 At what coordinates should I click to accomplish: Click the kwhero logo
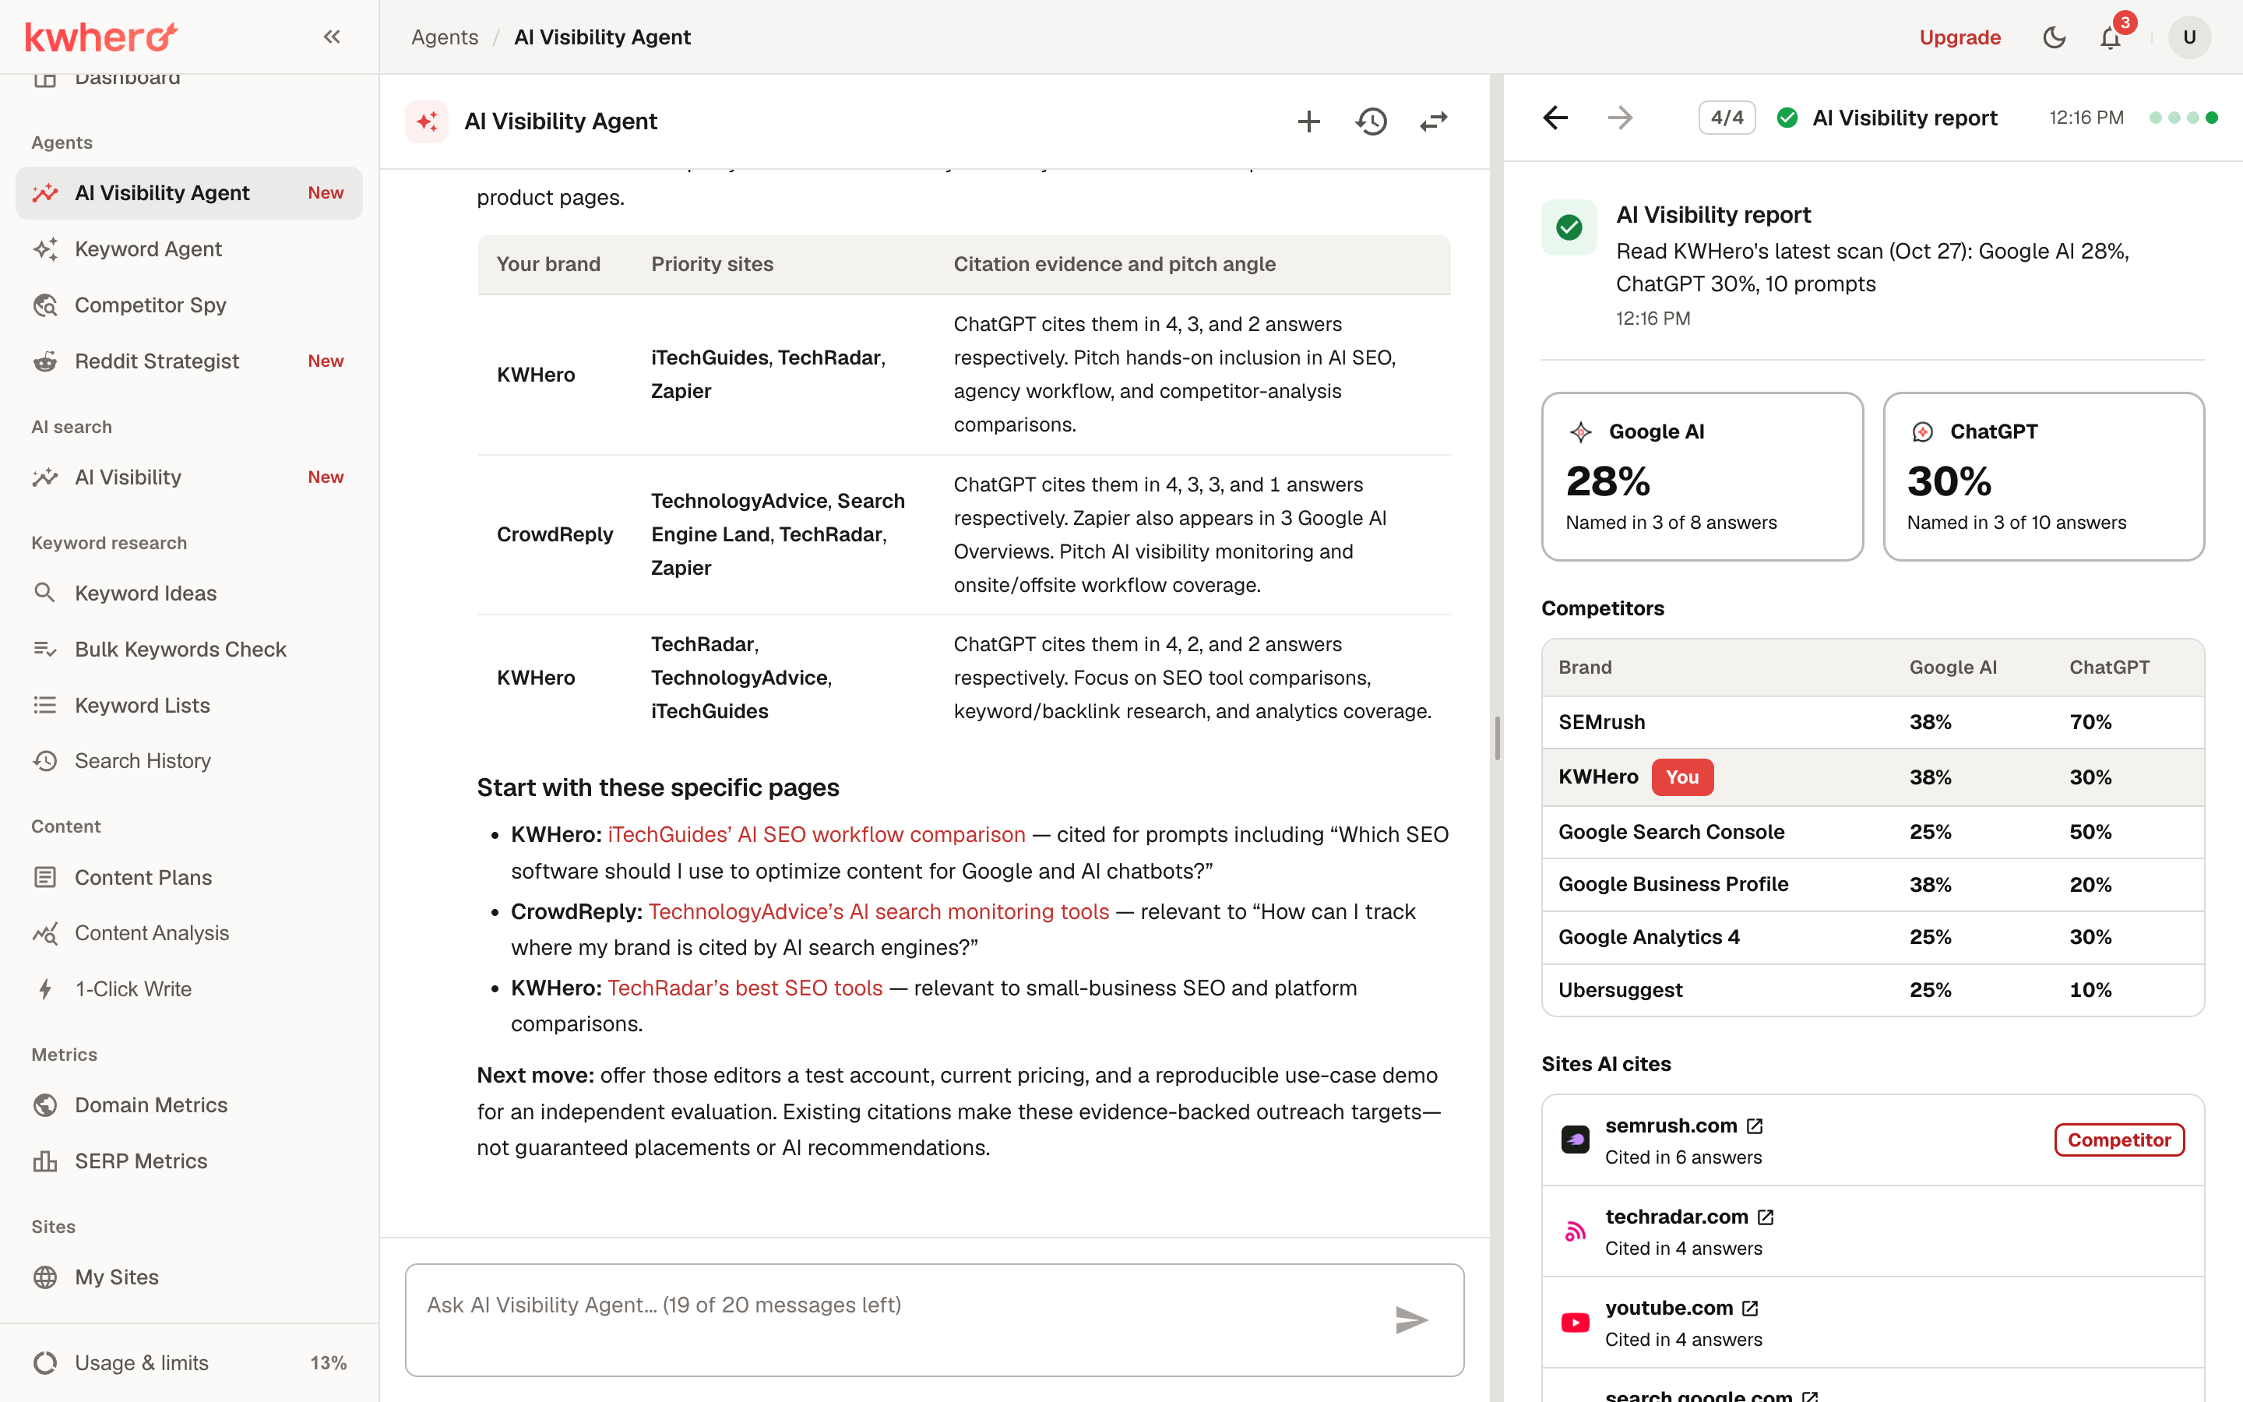(x=100, y=37)
